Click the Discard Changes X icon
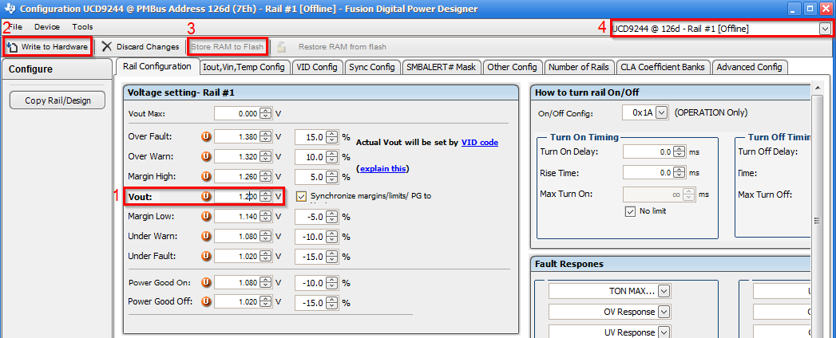Screen dimensions: 836x338 (x=107, y=47)
